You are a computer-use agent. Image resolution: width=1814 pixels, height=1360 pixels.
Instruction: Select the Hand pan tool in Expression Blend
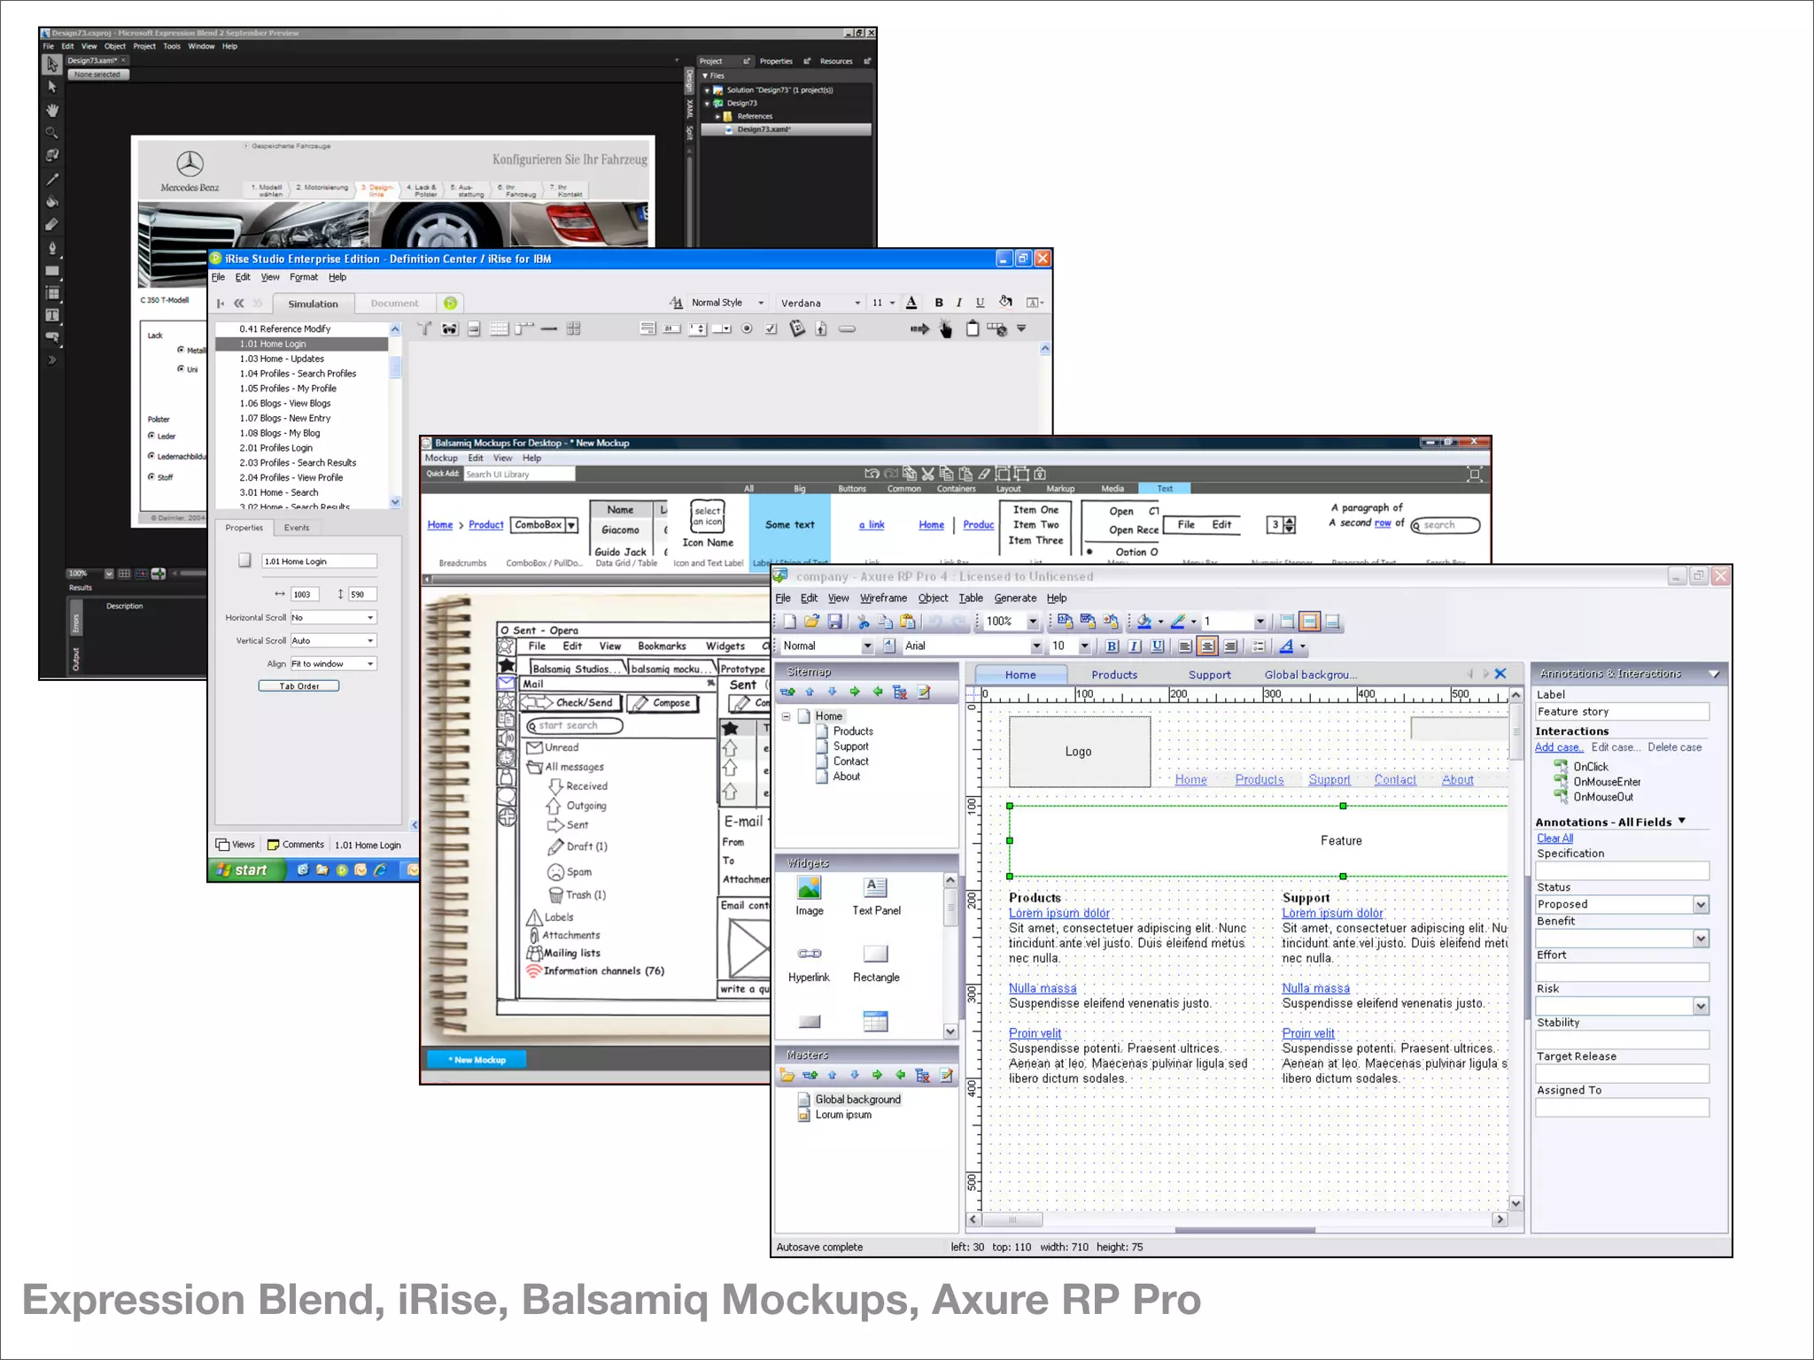pyautogui.click(x=52, y=111)
